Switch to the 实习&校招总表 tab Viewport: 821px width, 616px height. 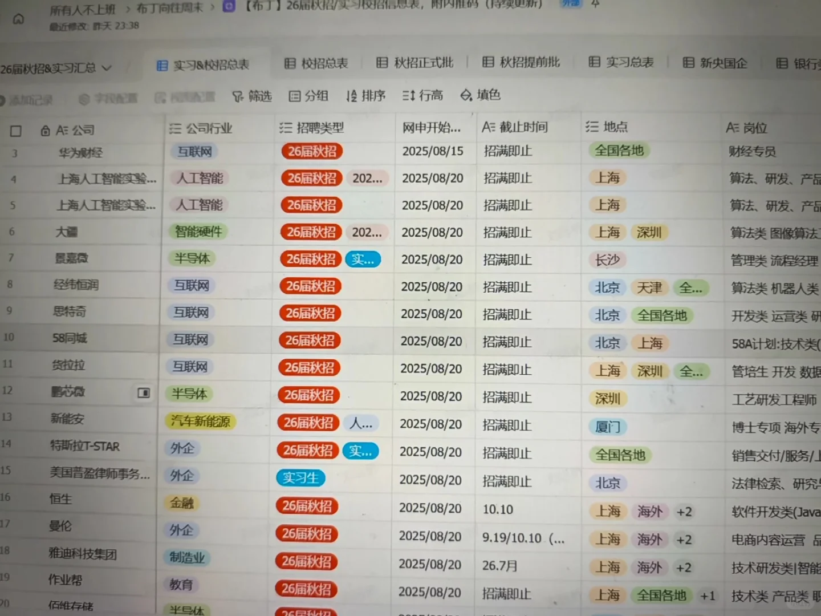(x=203, y=65)
